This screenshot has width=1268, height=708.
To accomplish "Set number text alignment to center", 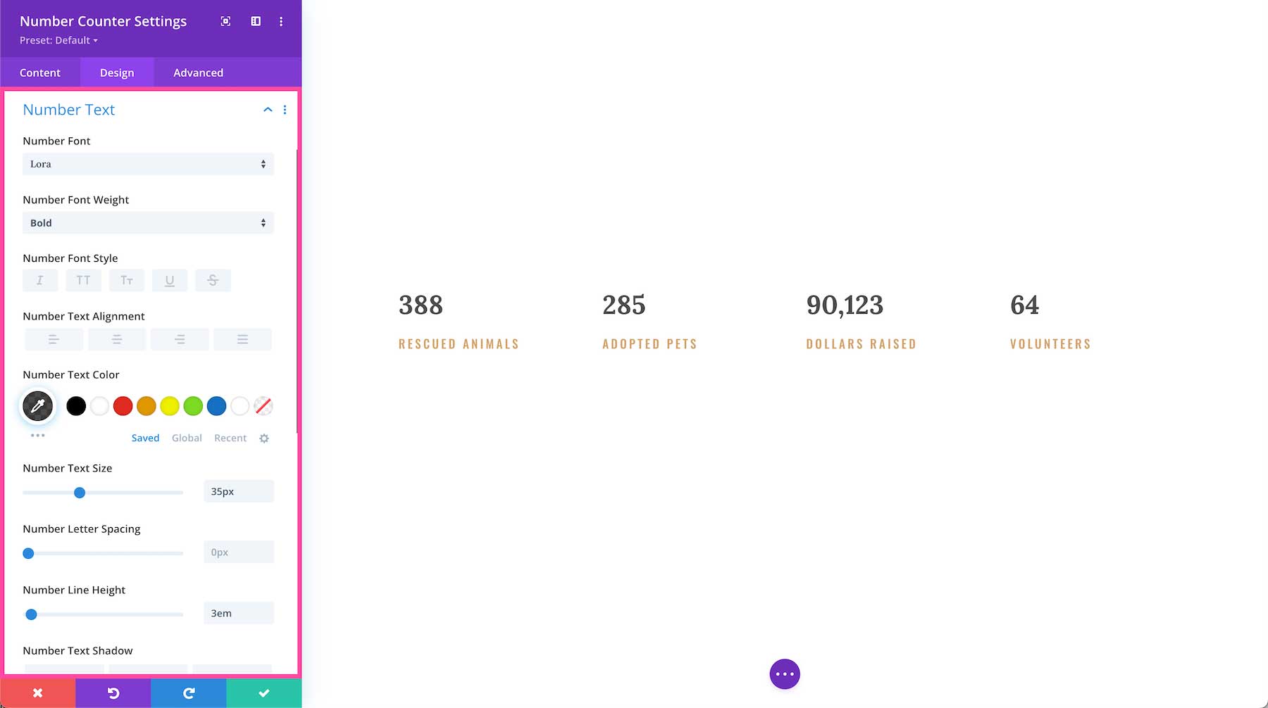I will [x=116, y=339].
